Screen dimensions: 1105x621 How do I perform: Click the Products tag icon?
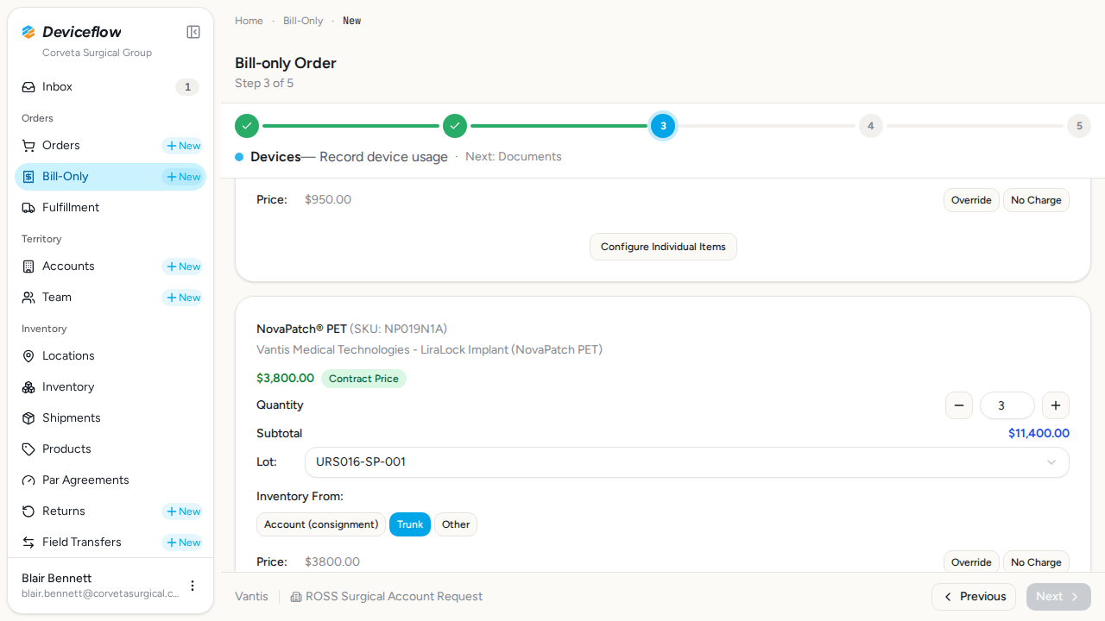28,449
